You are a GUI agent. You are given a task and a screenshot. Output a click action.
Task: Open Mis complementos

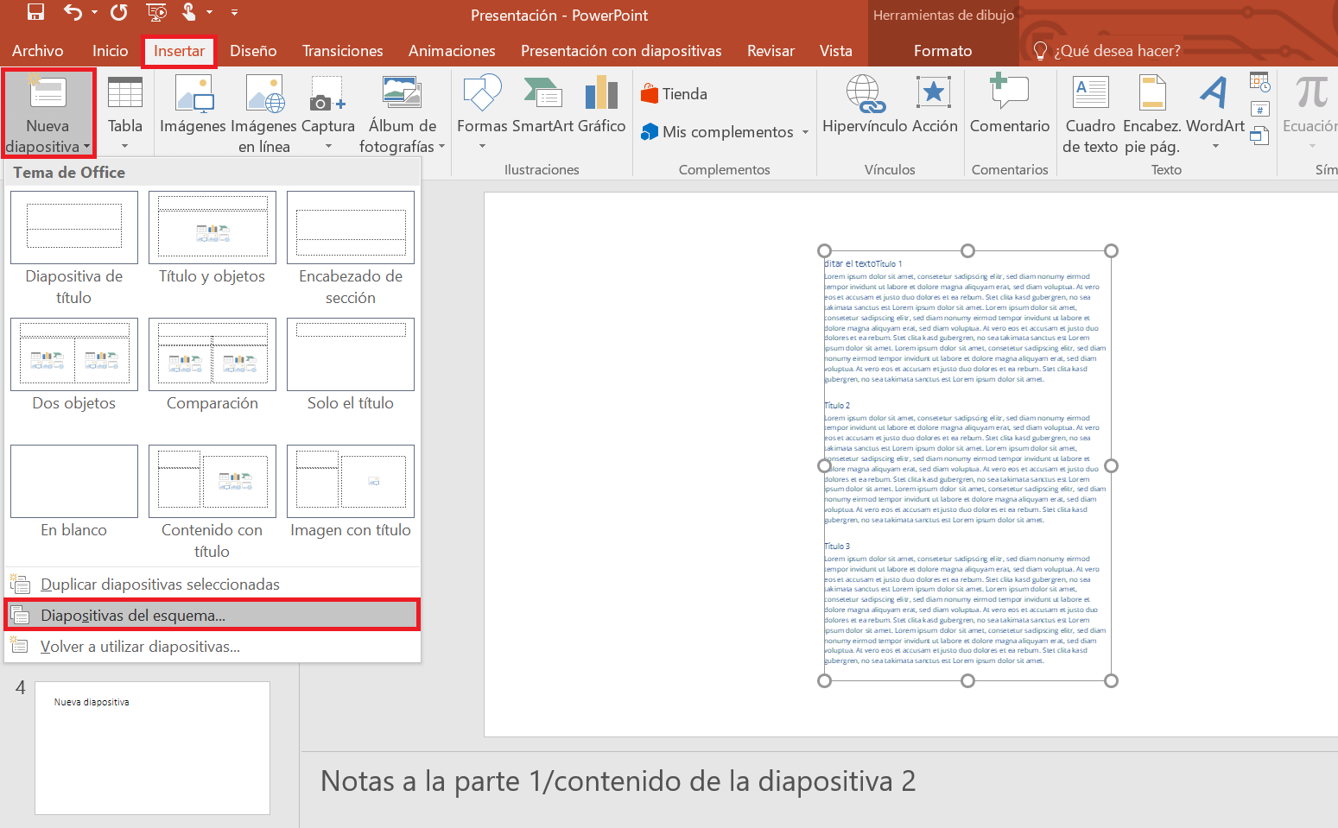(x=717, y=131)
